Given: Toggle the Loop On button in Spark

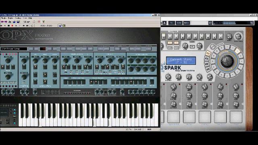Looking at the screenshot, I should click(x=192, y=47).
